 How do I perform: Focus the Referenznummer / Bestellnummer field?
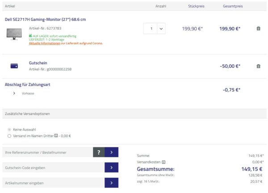(x=47, y=152)
